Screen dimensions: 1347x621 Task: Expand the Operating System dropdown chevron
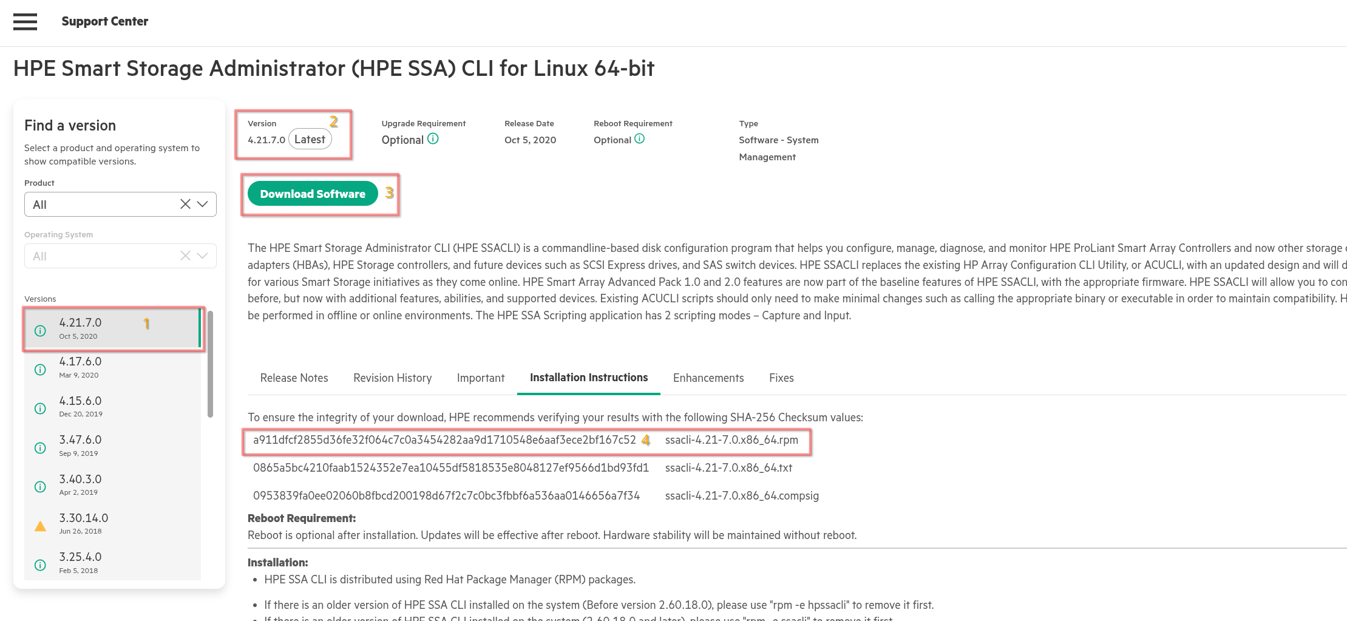coord(203,256)
